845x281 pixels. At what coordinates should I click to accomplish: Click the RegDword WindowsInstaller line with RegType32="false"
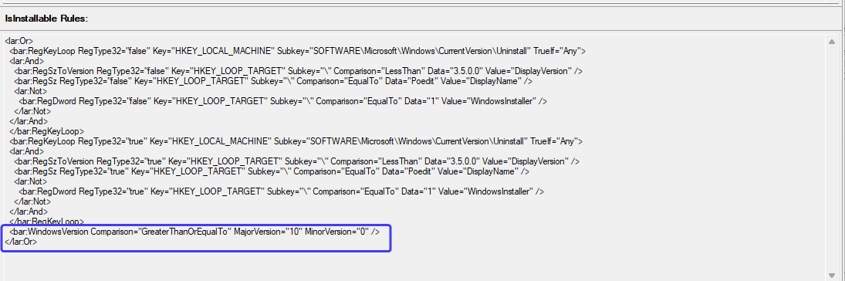(283, 101)
